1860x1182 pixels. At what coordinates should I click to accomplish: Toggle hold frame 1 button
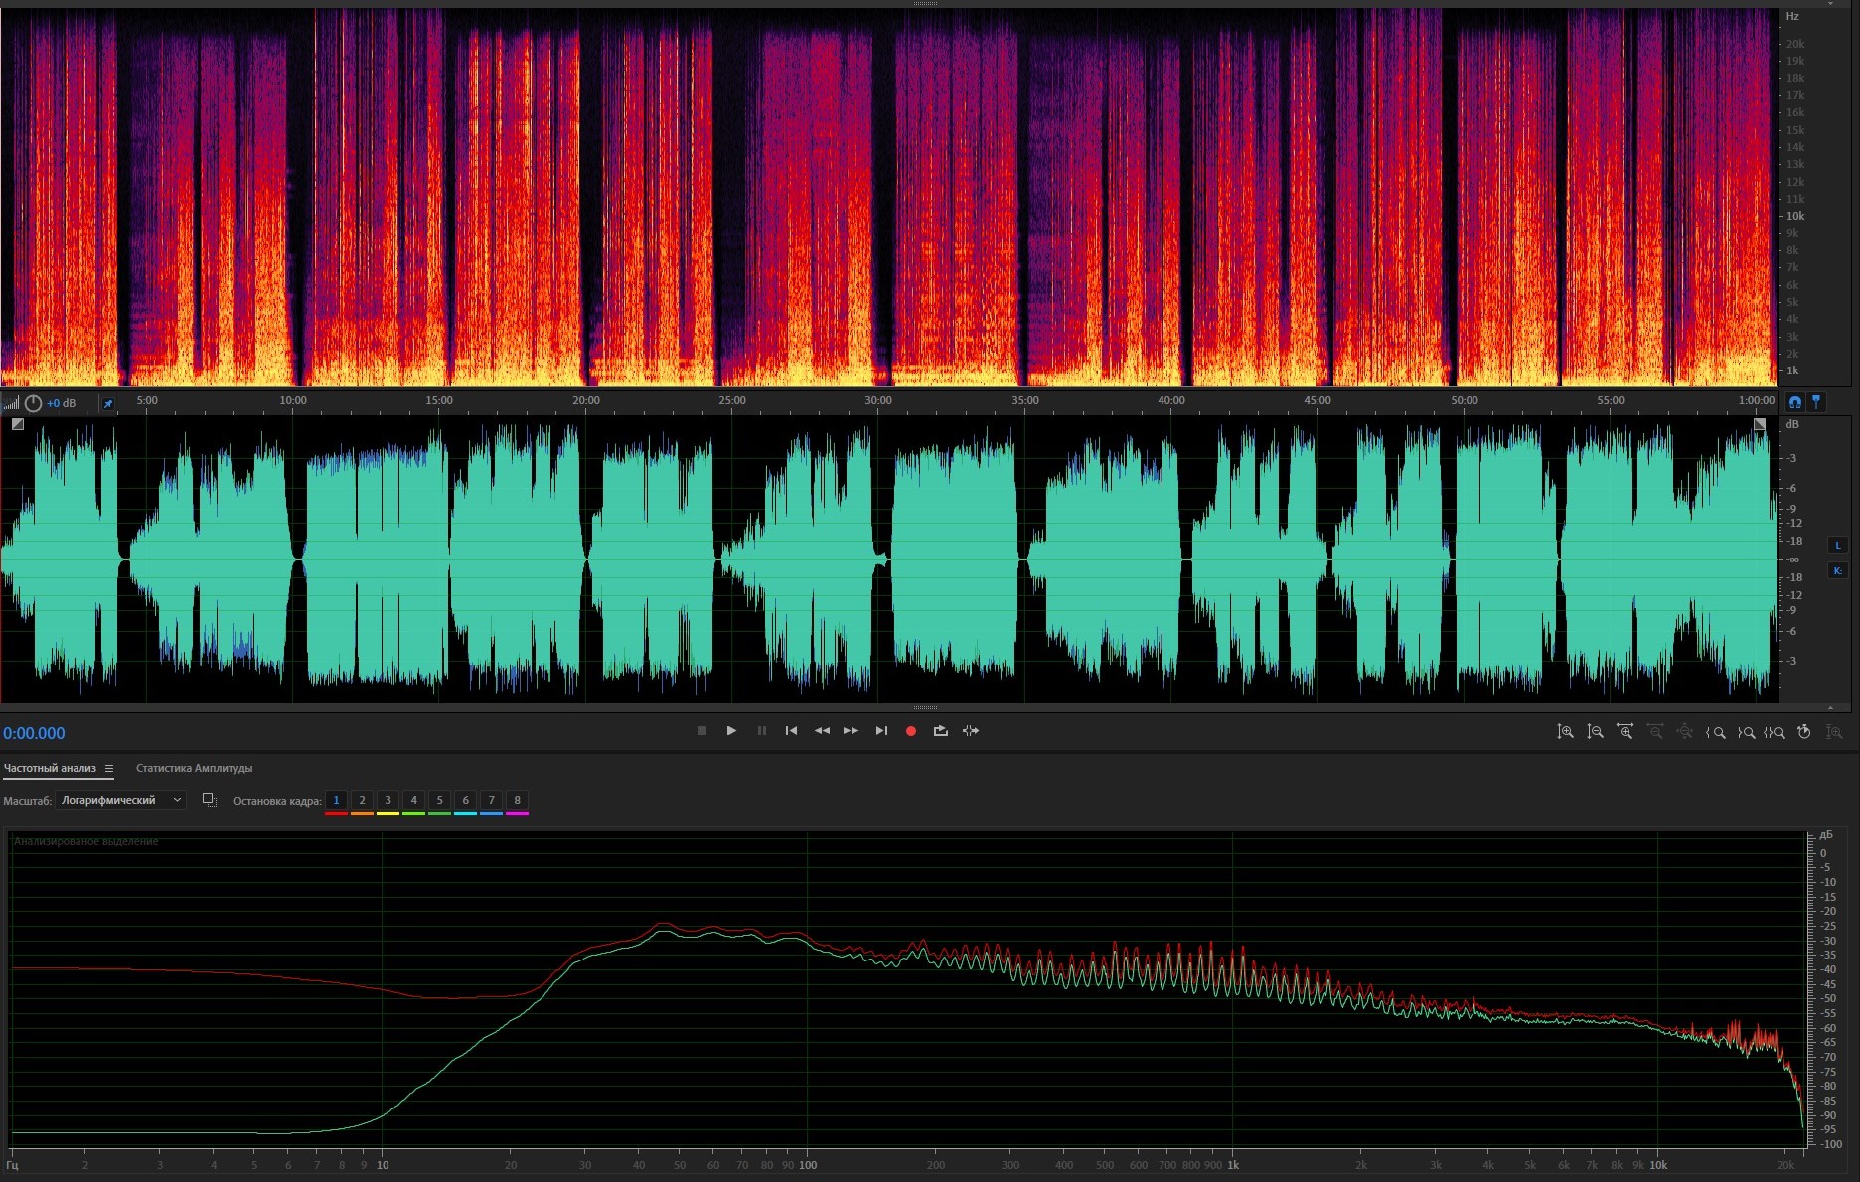click(x=336, y=800)
